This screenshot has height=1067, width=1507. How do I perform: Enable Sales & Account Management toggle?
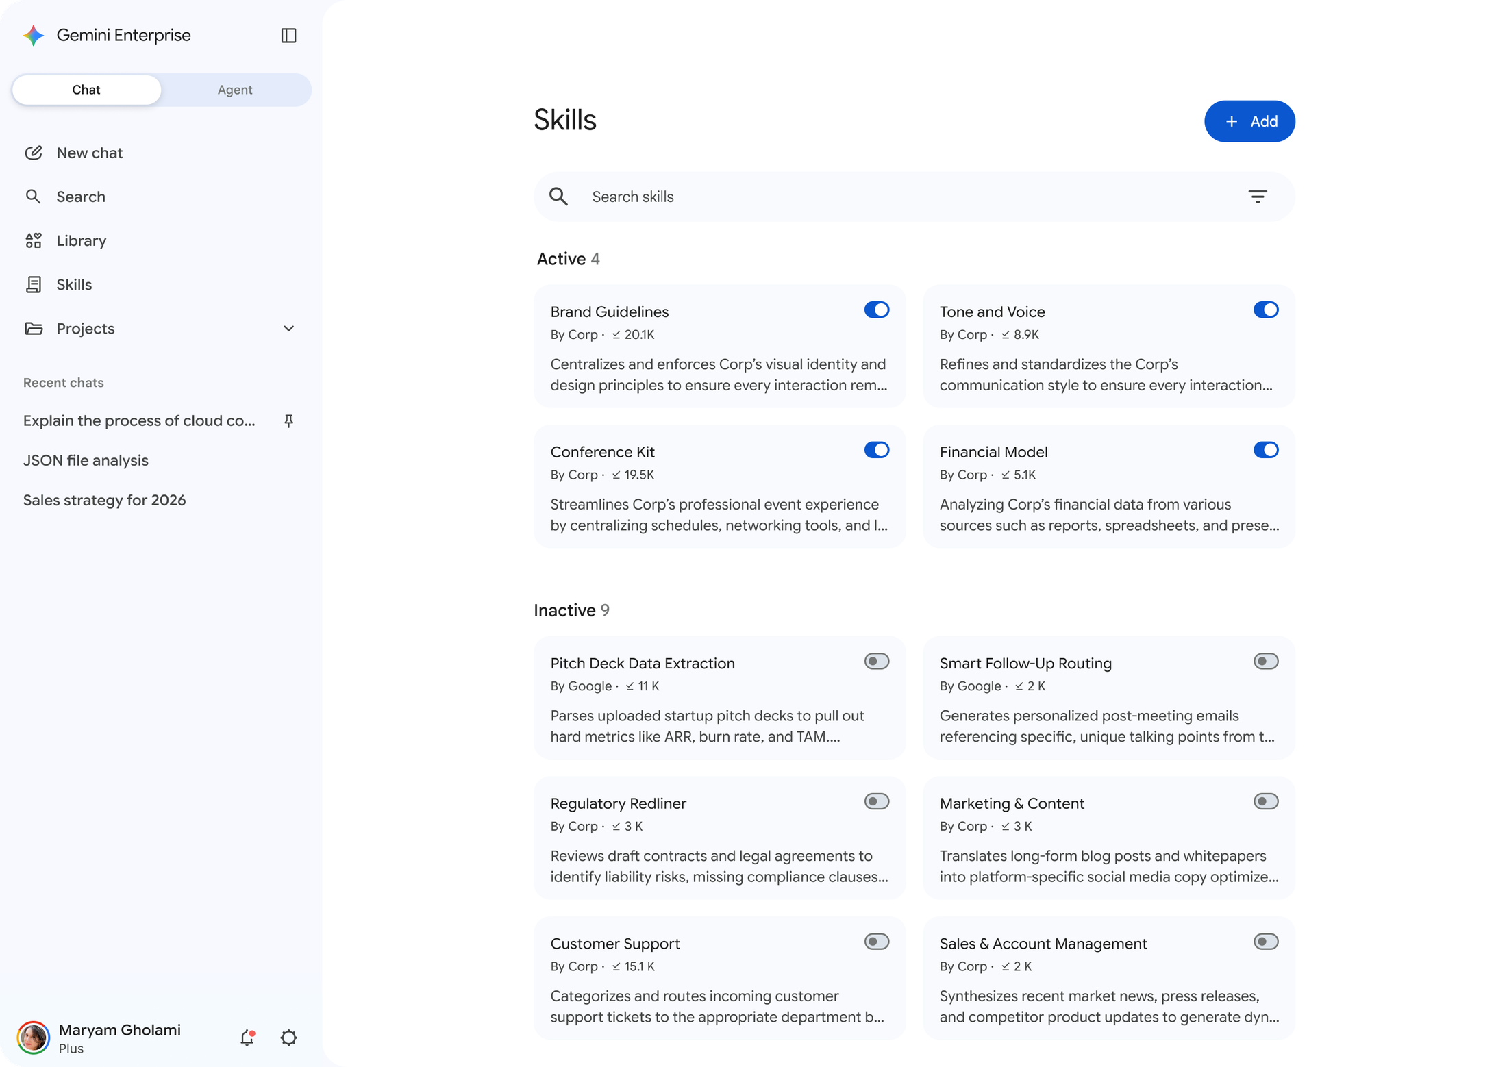[x=1265, y=942]
